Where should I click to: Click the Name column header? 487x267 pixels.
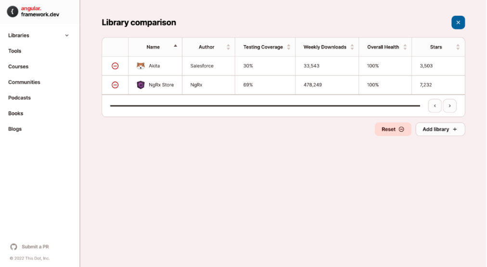coord(153,47)
